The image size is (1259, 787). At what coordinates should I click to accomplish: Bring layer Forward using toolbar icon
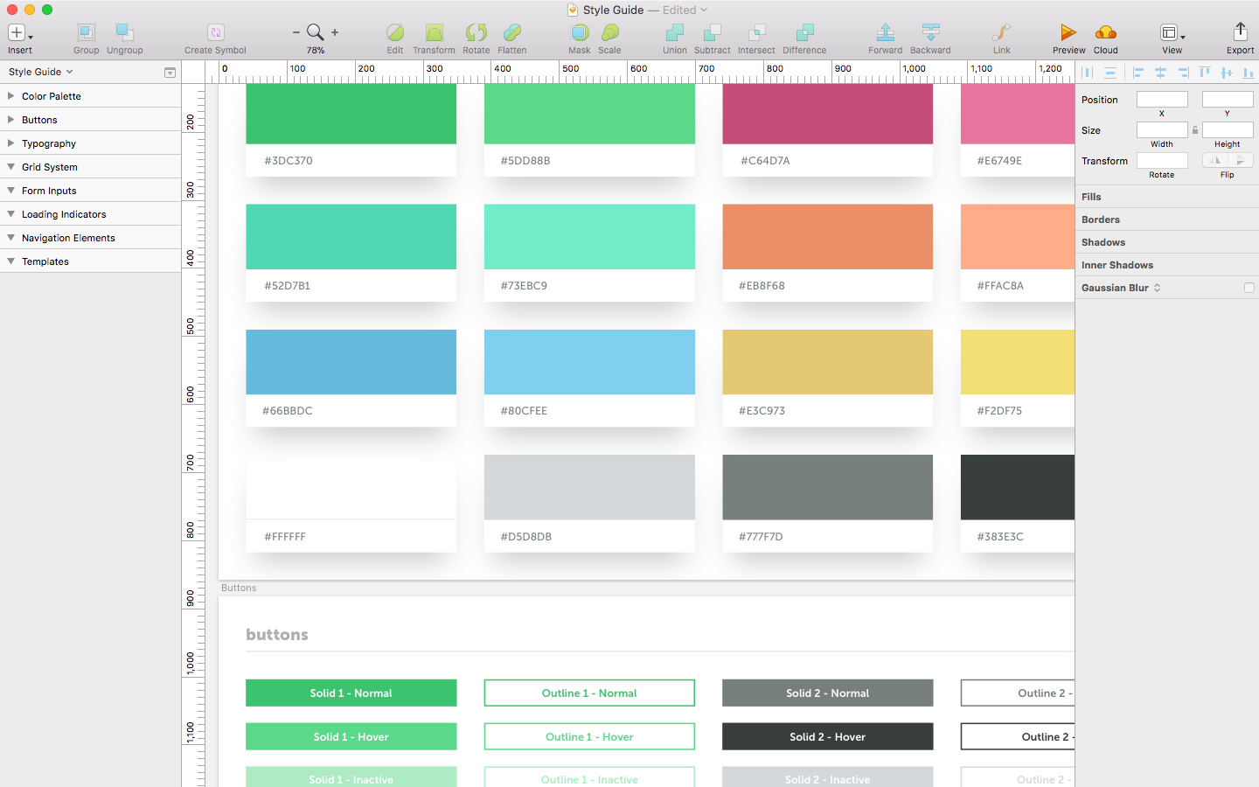(x=885, y=33)
